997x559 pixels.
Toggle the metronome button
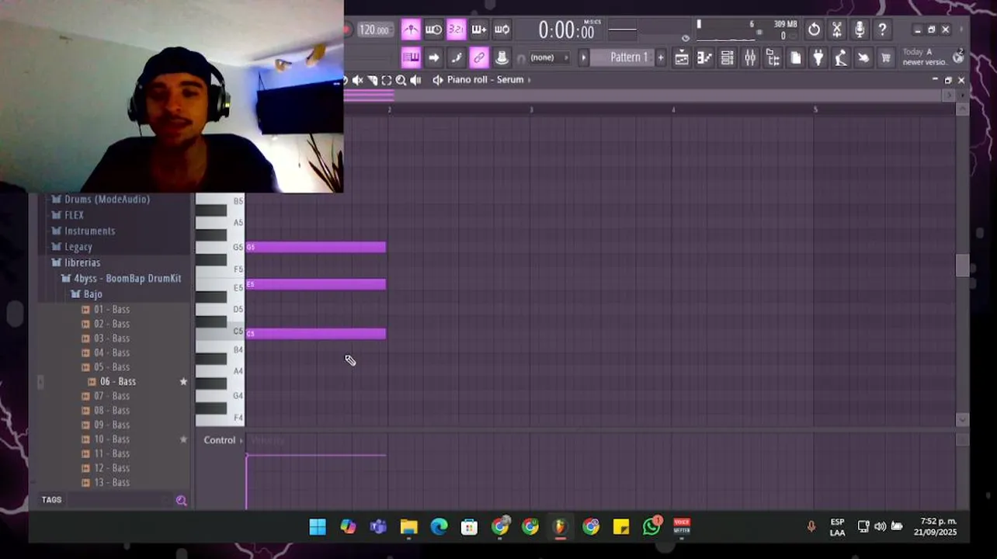click(411, 30)
